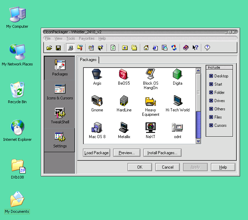This screenshot has width=248, height=220.
Task: Click the green refresh page icon
Action: point(113,48)
